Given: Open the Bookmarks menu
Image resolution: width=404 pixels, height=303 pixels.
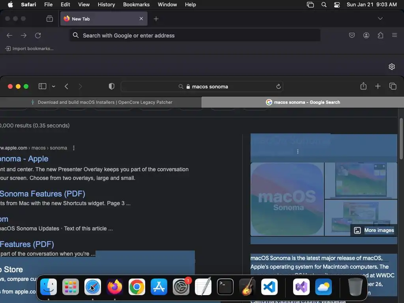Looking at the screenshot, I should coord(136,5).
